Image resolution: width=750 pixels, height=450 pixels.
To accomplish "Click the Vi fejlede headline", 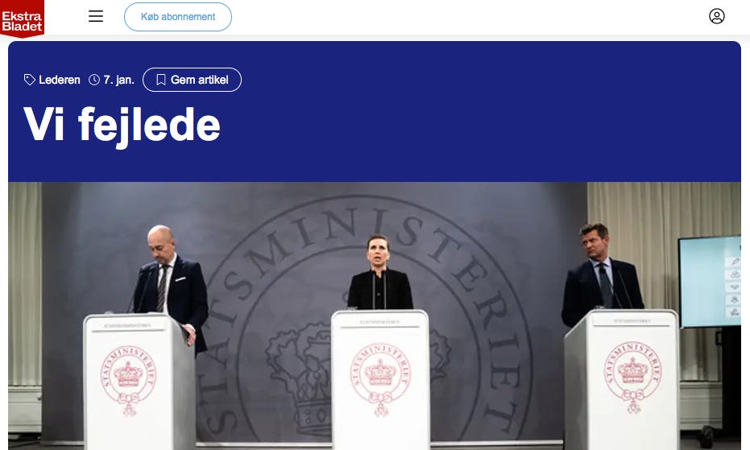I will [122, 126].
